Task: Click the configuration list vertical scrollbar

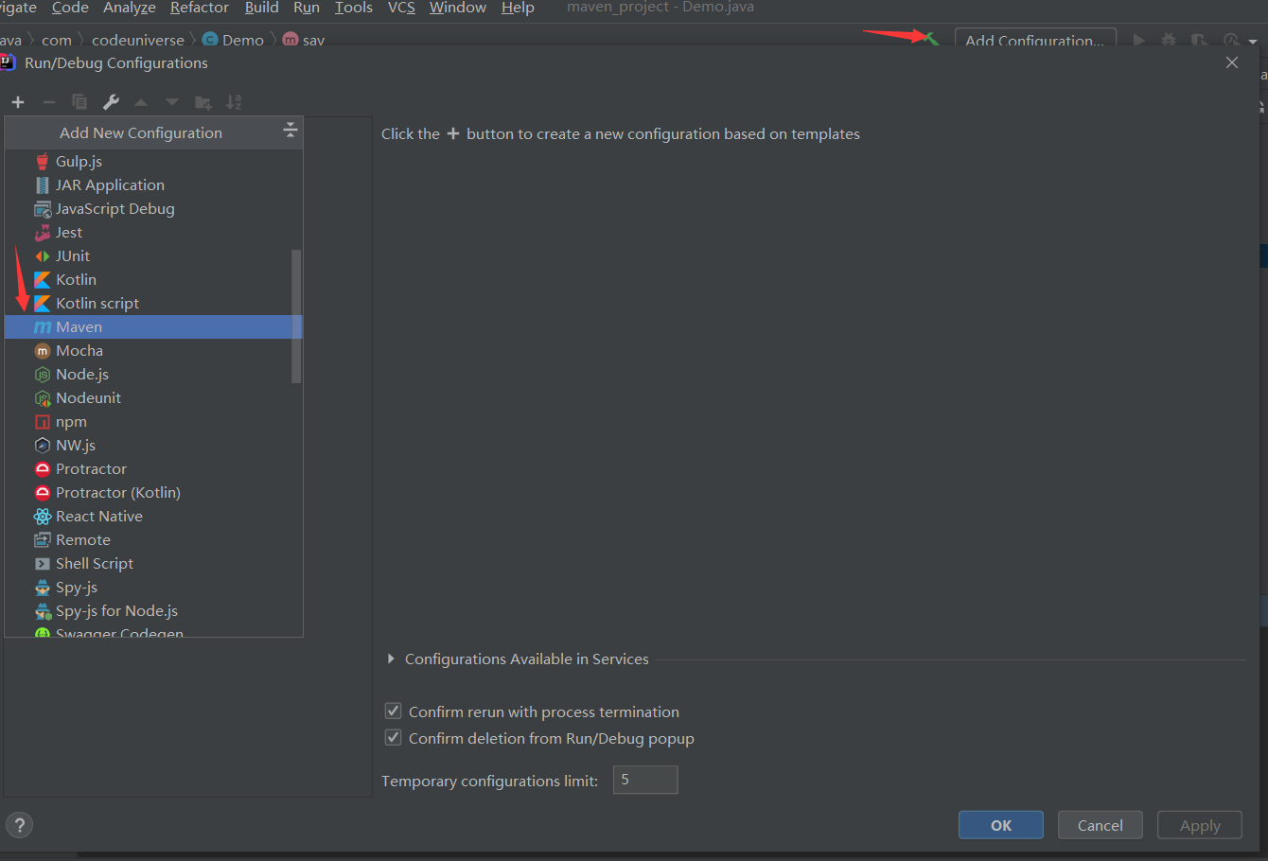Action: 296,316
